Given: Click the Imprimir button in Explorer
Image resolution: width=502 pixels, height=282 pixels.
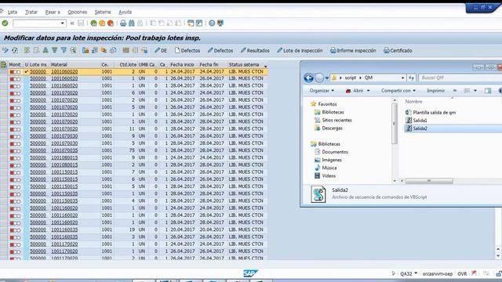Looking at the screenshot, I should (436, 91).
